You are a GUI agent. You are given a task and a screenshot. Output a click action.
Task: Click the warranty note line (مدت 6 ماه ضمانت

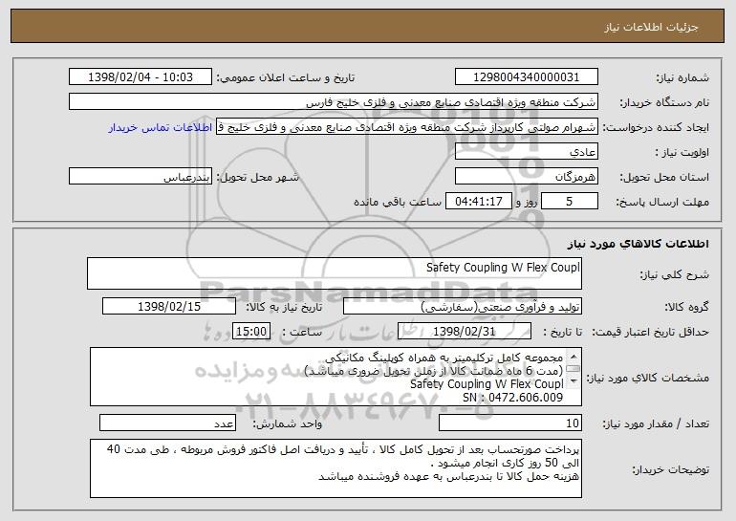click(434, 371)
